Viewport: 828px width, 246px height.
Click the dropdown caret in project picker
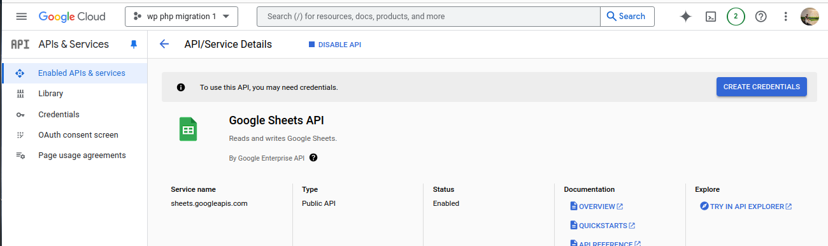pyautogui.click(x=226, y=17)
